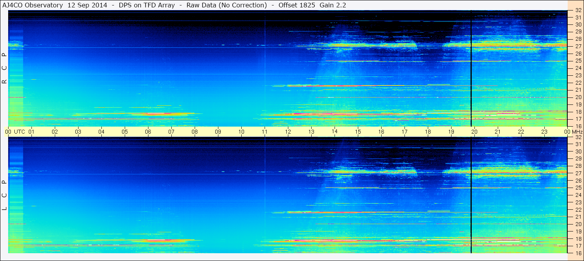Viewport: 584px width, 261px height.
Task: Click the "16" hour label on the time axis
Action: click(381, 132)
